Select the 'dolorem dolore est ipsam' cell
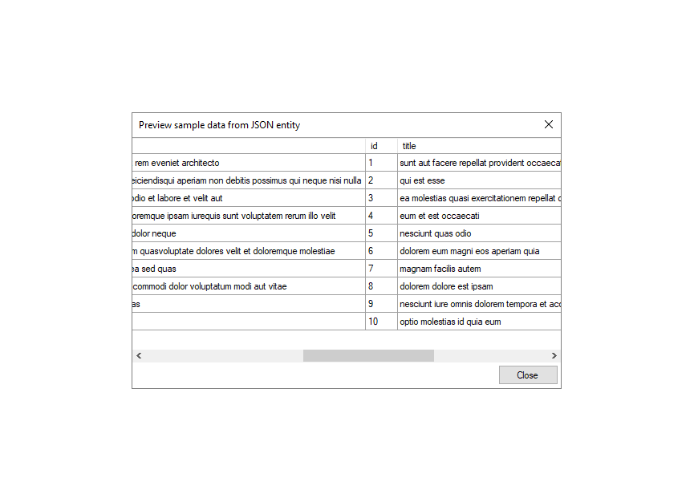 click(x=478, y=286)
